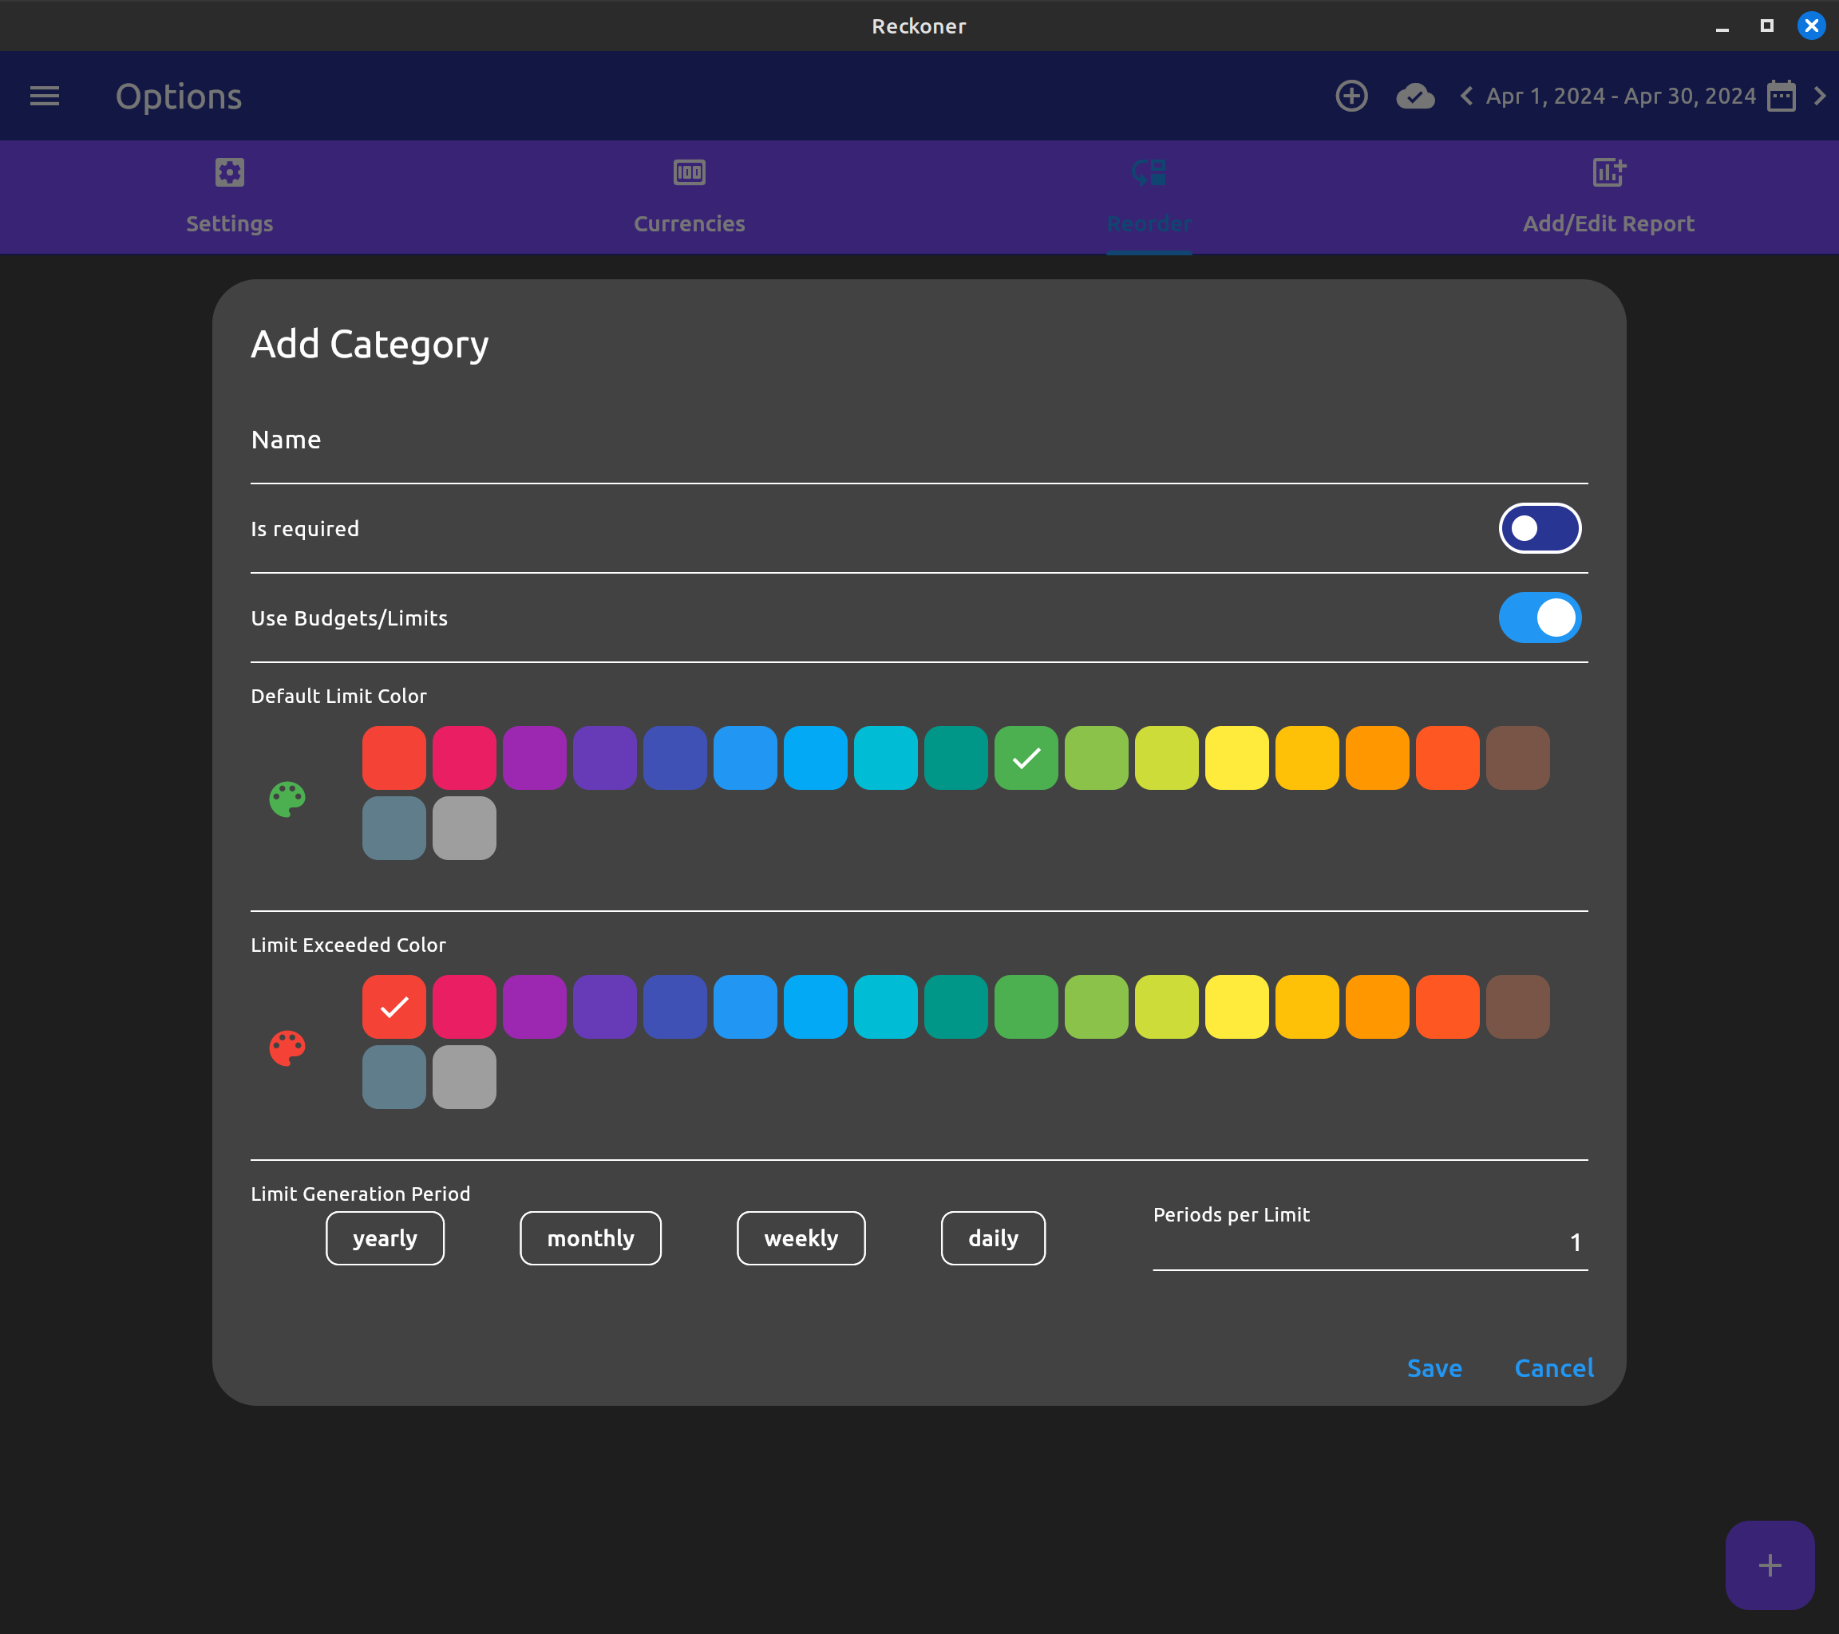Image resolution: width=1839 pixels, height=1634 pixels.
Task: Click the Name input field
Action: point(919,440)
